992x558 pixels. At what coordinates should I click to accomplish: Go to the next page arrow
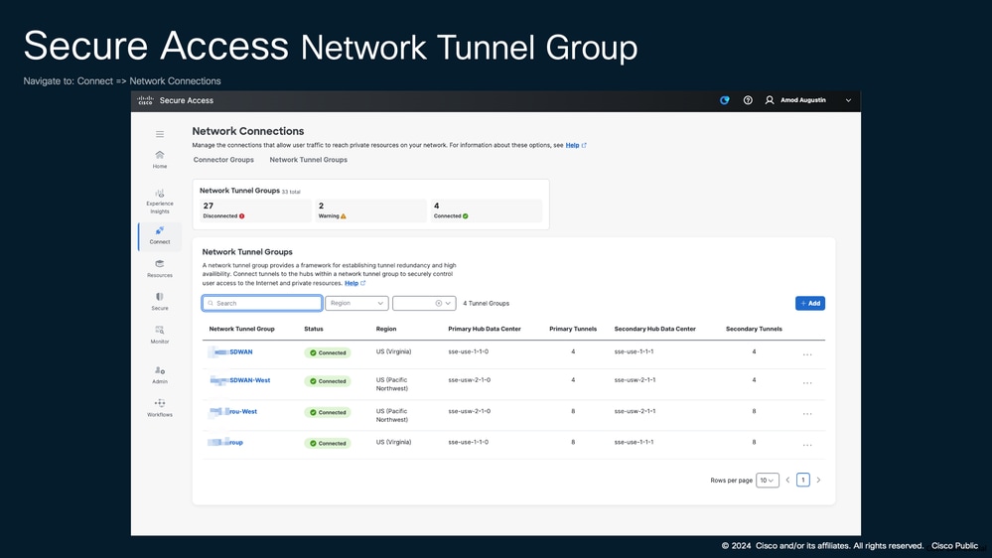click(818, 481)
